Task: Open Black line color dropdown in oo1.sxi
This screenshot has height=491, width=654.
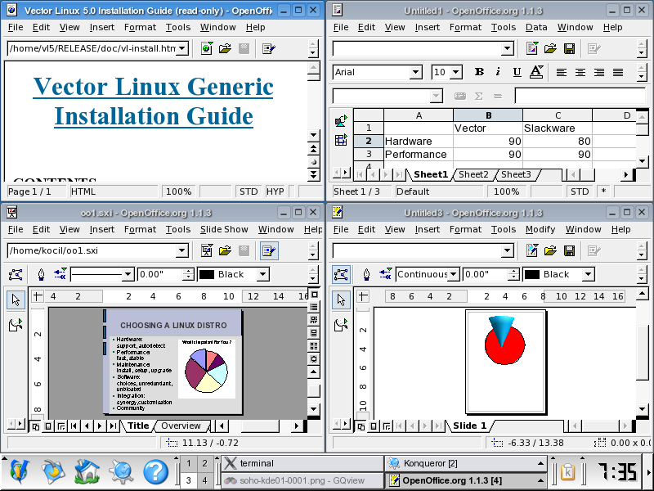Action: click(262, 274)
